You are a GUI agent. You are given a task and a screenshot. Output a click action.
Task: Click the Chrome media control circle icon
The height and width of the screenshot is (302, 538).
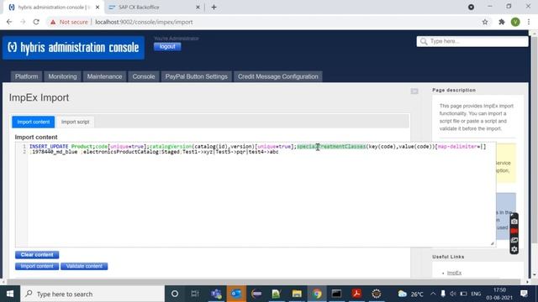point(471,7)
